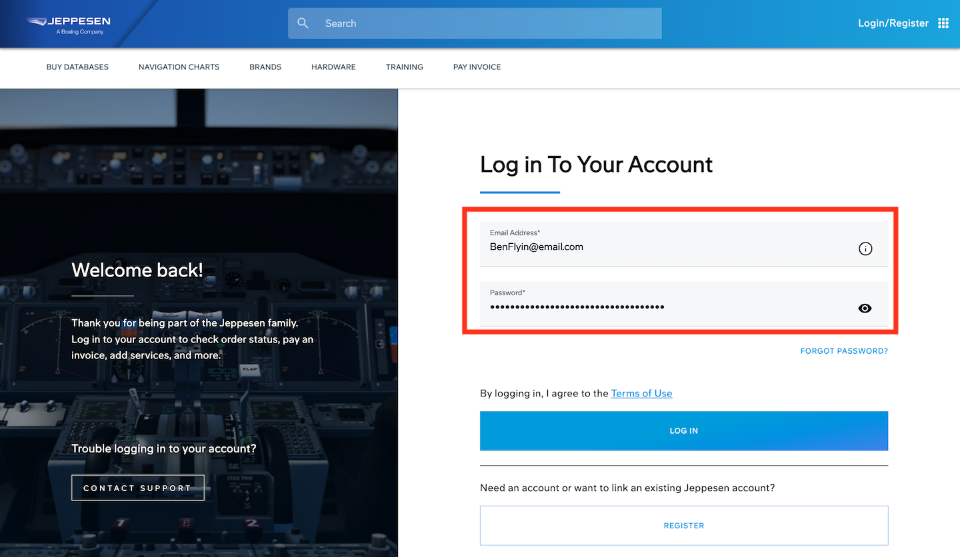This screenshot has width=960, height=557.
Task: Click the "Welcome back!" heading
Action: 137,270
